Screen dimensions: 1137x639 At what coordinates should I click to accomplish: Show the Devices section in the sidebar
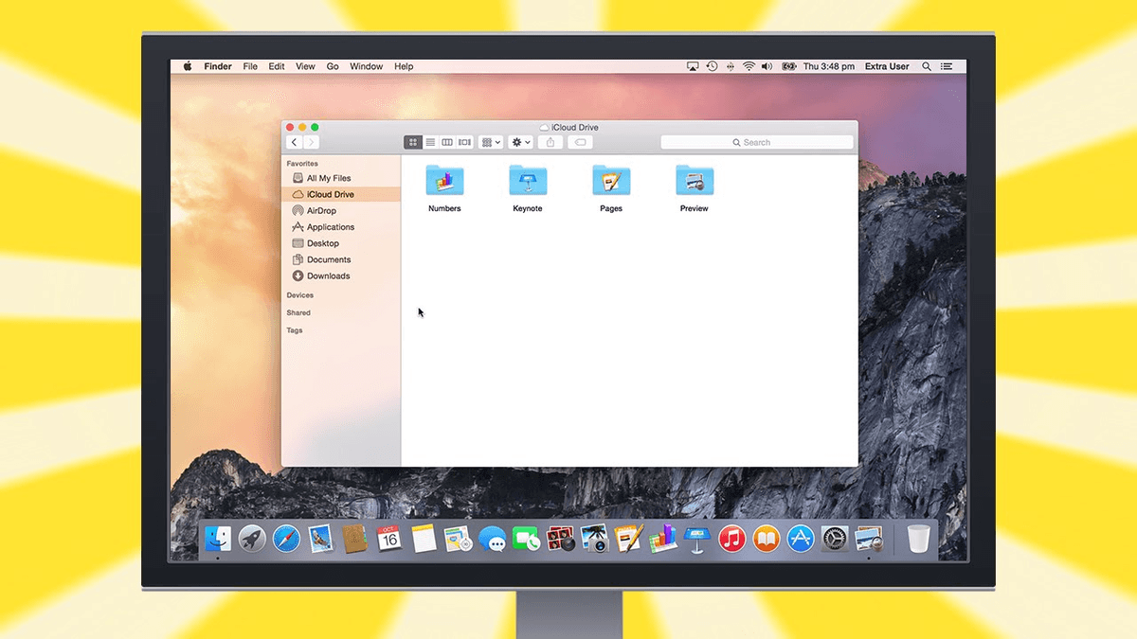click(299, 294)
